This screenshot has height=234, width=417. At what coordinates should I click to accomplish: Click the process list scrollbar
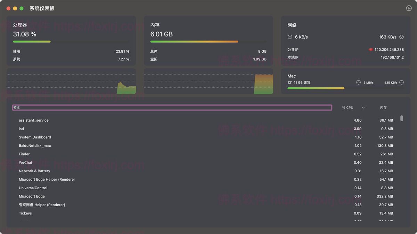(402, 118)
